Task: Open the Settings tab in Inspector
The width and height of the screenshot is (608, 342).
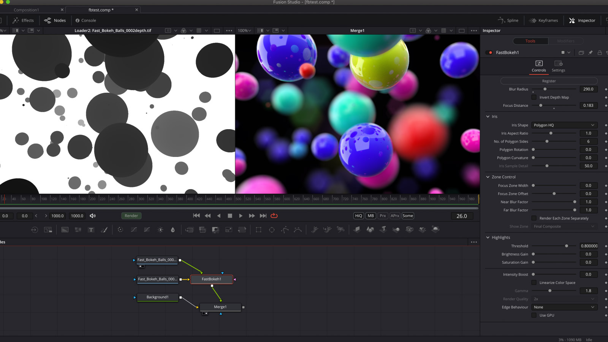Action: 558,66
